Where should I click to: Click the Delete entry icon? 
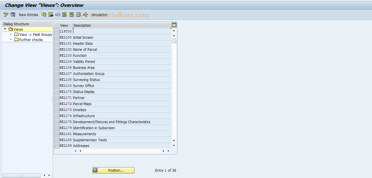pyautogui.click(x=51, y=15)
